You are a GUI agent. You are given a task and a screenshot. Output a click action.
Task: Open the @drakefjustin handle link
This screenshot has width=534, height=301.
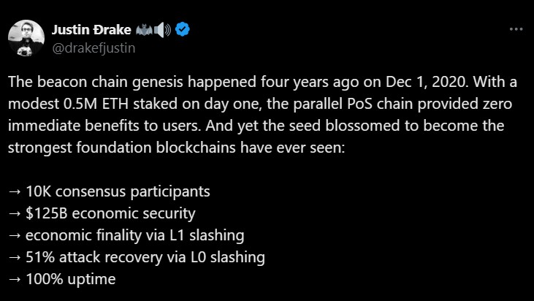click(x=93, y=48)
